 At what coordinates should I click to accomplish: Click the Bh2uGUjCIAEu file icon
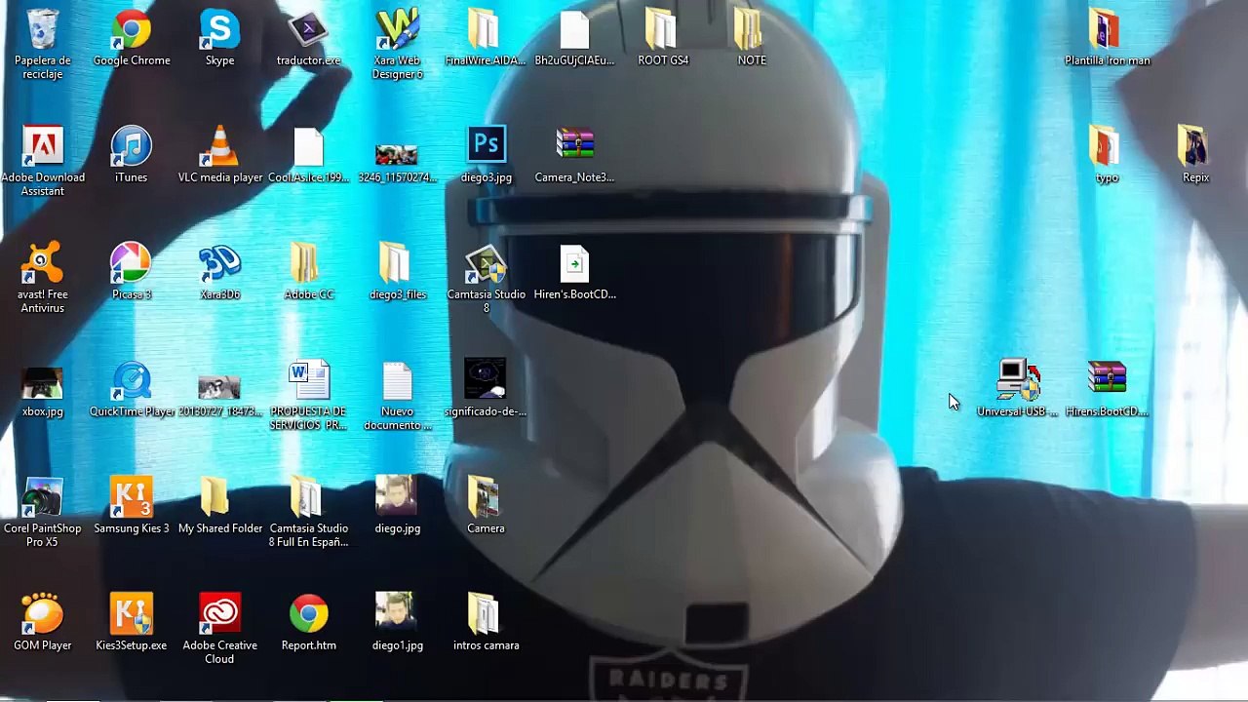pyautogui.click(x=574, y=29)
